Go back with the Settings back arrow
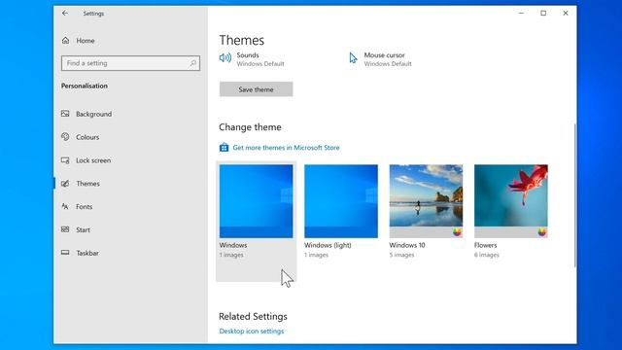The width and height of the screenshot is (622, 350). tap(65, 13)
